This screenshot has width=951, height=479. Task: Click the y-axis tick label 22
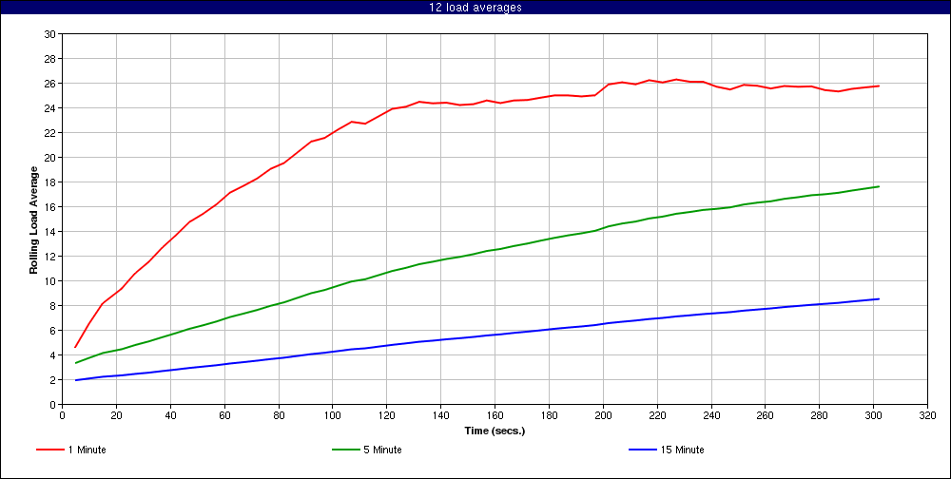coord(50,133)
